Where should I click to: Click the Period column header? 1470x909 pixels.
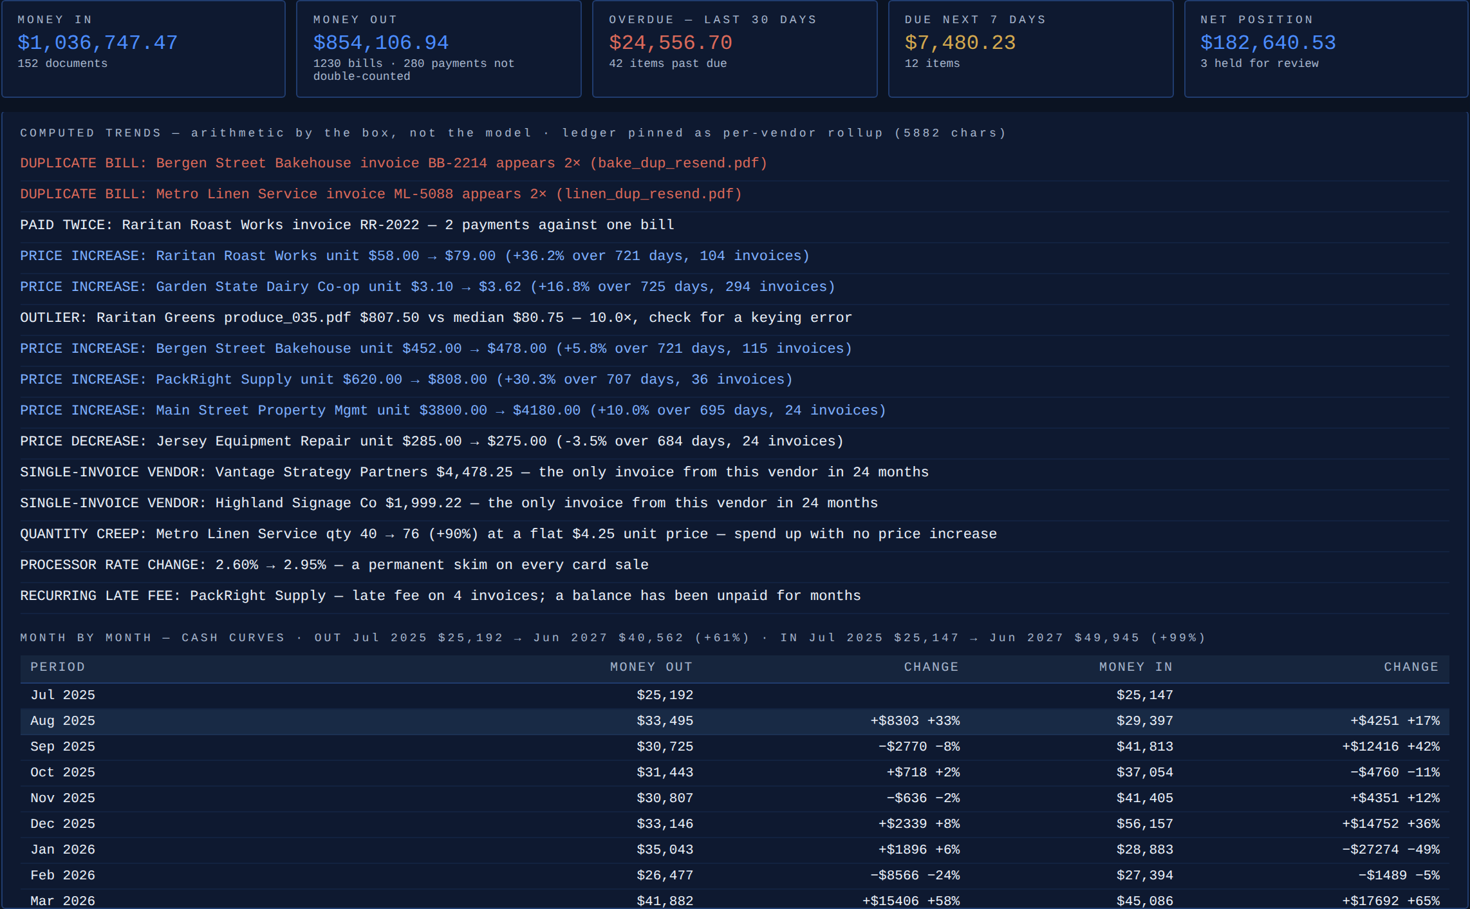[x=58, y=668]
